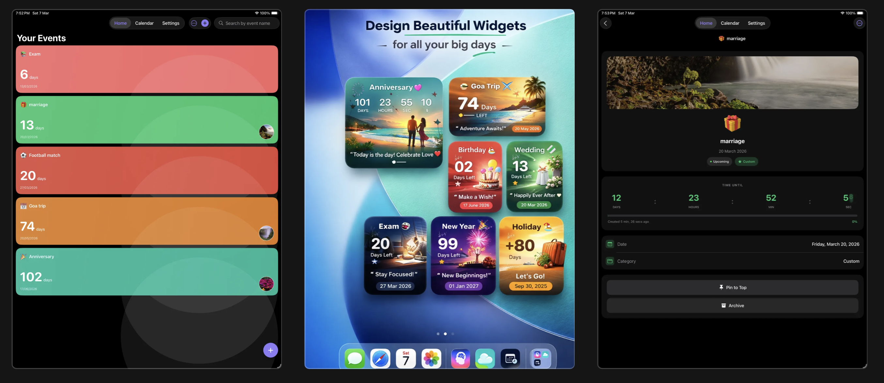
Task: Open the more options menu on the marriage detail screen
Action: click(860, 23)
